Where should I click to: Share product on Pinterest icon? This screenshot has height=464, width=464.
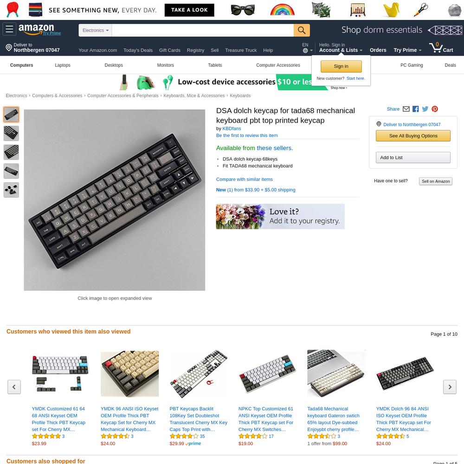coord(434,109)
